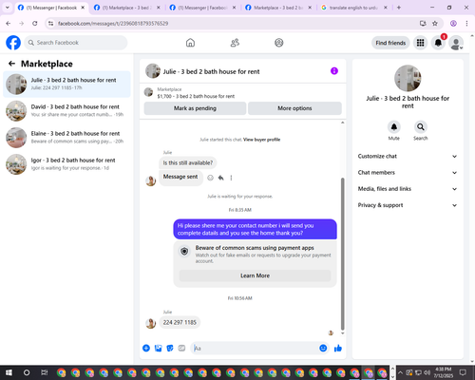
Task: Go back to previous page in browser
Action: click(9, 23)
